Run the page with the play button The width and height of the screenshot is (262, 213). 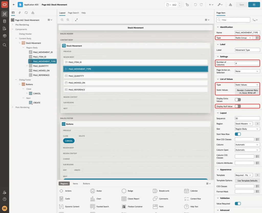254,5
